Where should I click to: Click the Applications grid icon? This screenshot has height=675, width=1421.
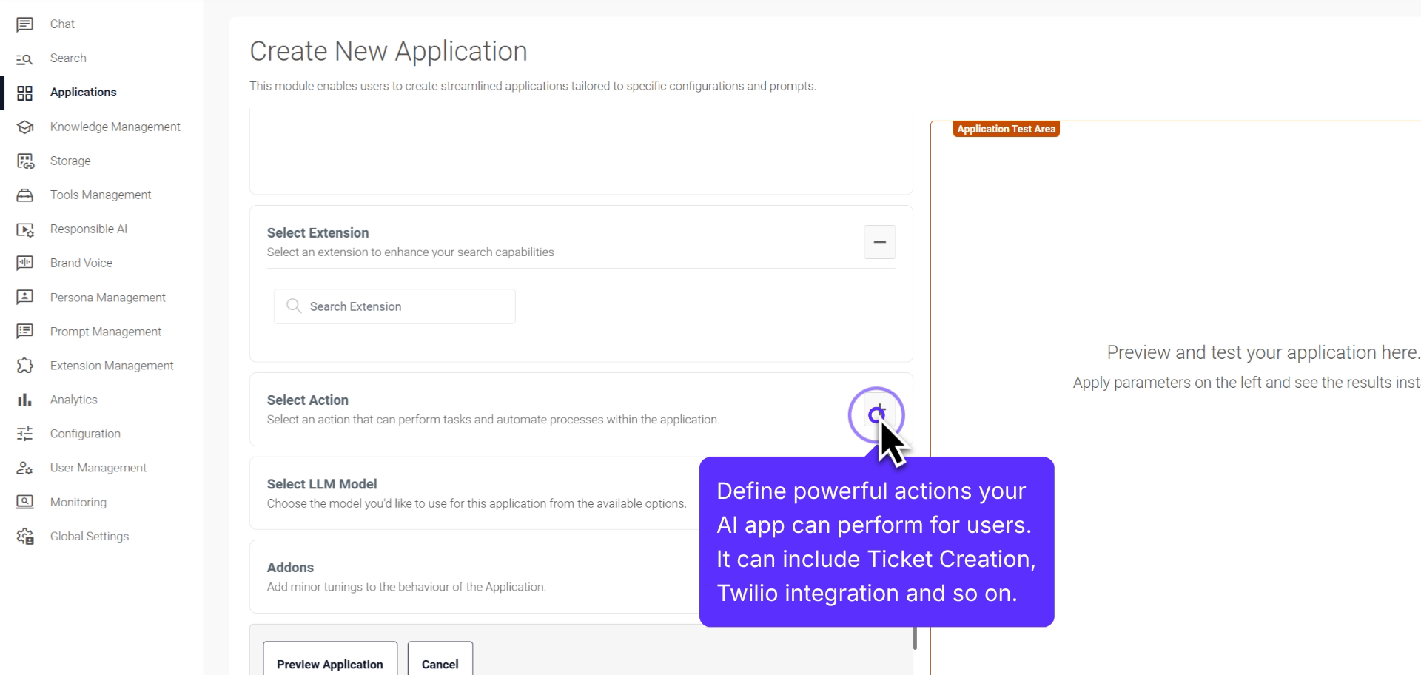point(25,92)
